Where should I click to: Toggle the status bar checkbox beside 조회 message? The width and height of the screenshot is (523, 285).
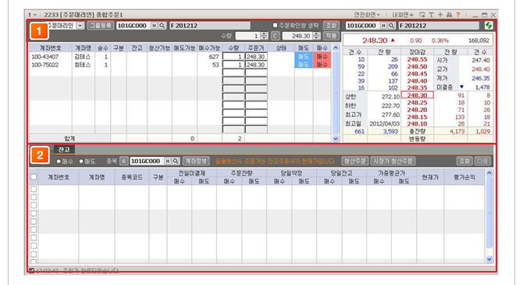(x=32, y=270)
